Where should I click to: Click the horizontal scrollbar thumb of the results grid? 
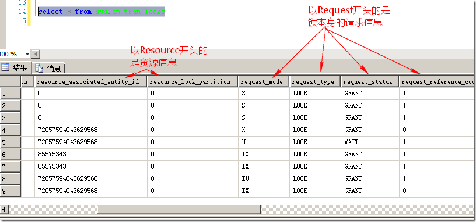(x=179, y=210)
